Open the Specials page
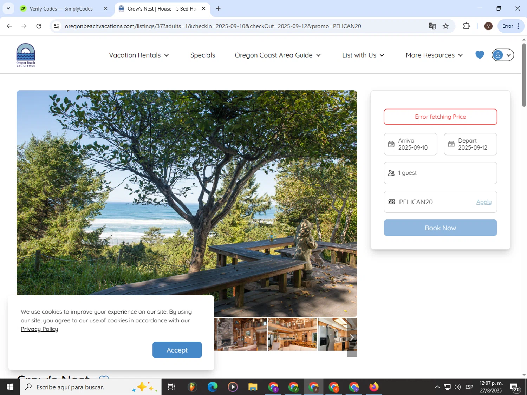527x395 pixels. 202,55
